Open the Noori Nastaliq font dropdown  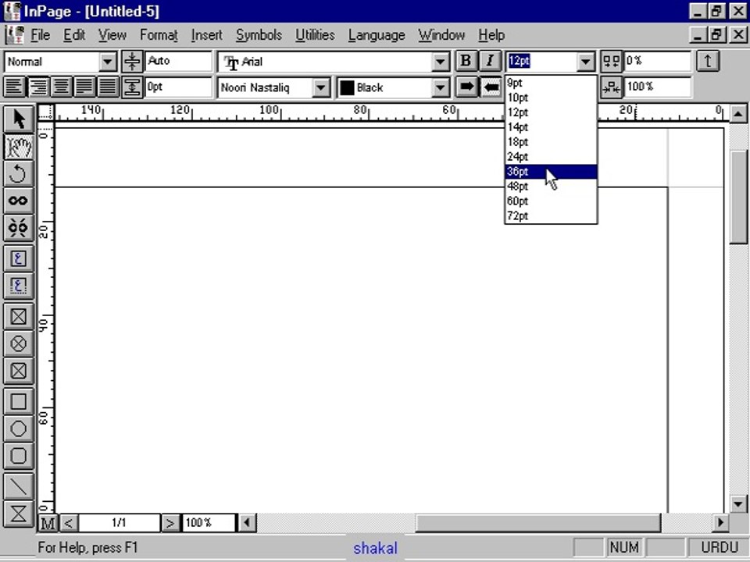pyautogui.click(x=321, y=87)
